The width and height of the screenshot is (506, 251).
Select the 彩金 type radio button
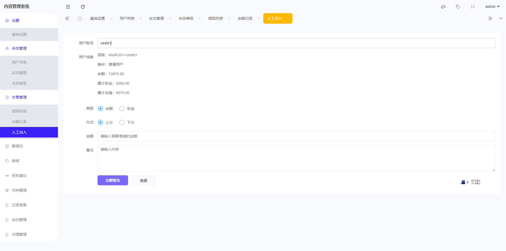(122, 109)
